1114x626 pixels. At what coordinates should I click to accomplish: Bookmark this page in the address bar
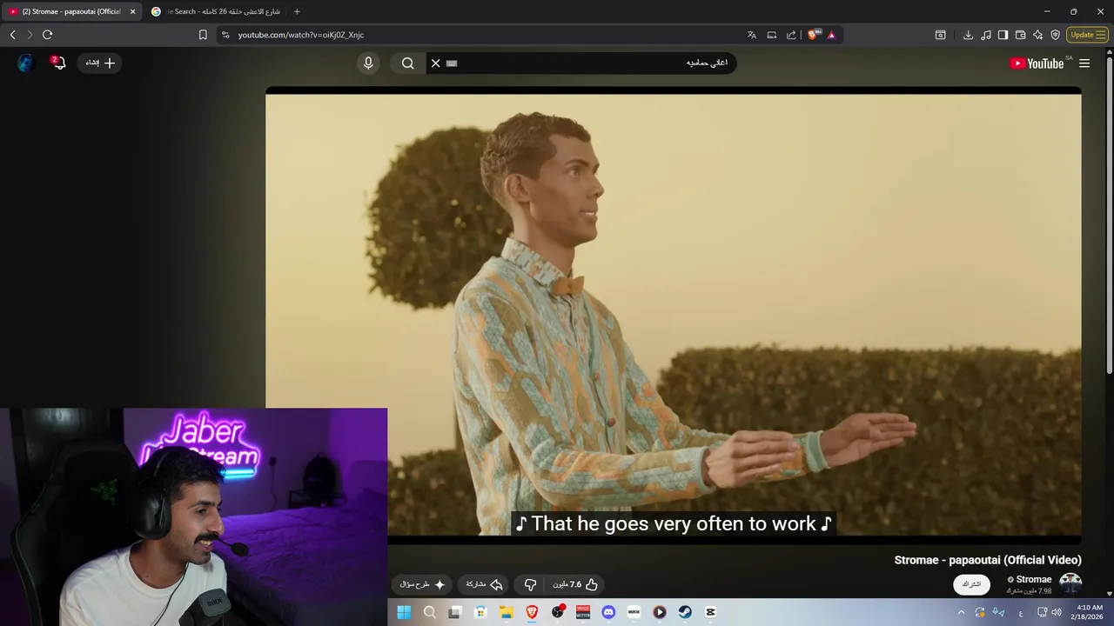[203, 35]
